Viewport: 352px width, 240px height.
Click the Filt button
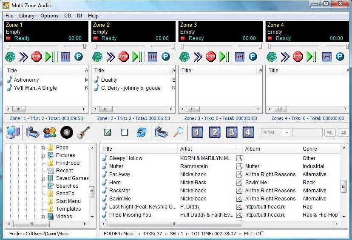tap(329, 133)
